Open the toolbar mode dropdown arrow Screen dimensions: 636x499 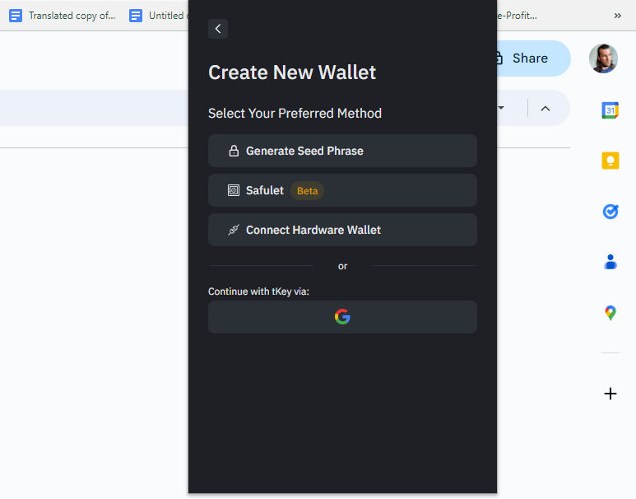click(x=501, y=108)
